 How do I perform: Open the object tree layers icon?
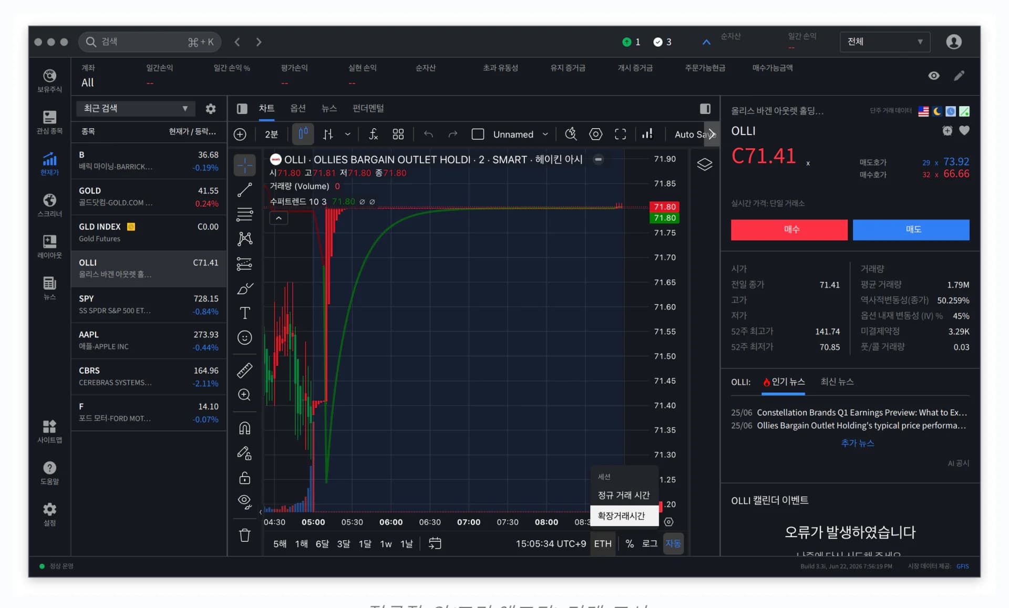[x=705, y=164]
